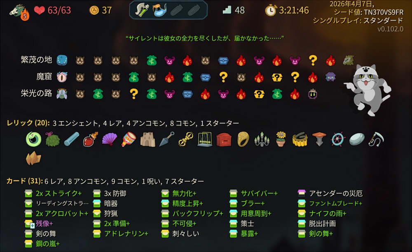The image size is (412, 252).
Task: Click the red mailbox relic icon
Action: 224,139
